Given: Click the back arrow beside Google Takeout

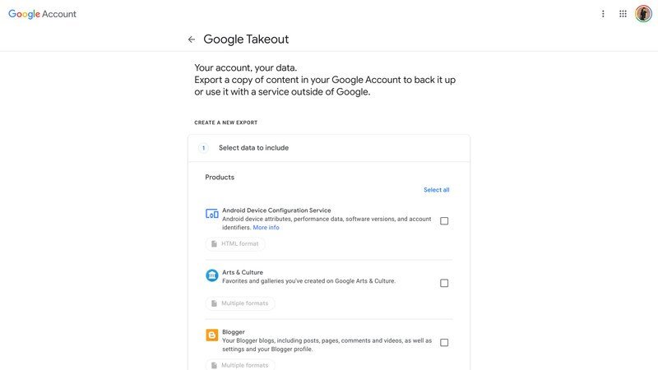Looking at the screenshot, I should (x=192, y=39).
